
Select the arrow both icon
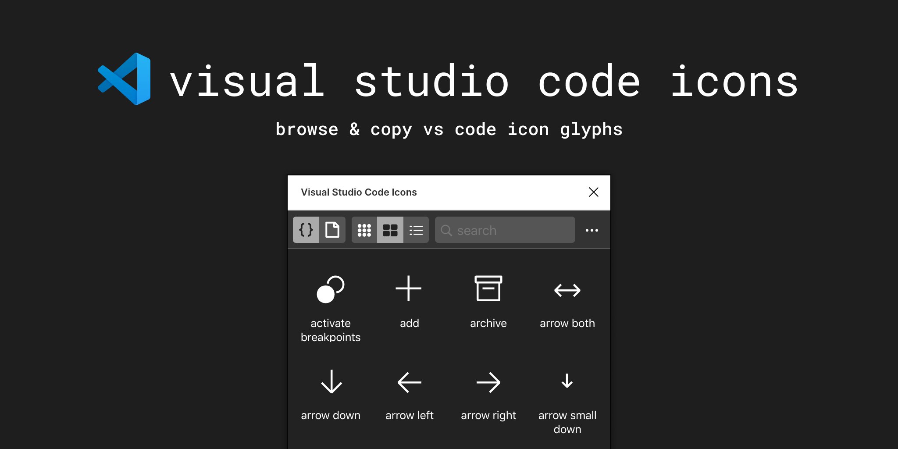[567, 290]
